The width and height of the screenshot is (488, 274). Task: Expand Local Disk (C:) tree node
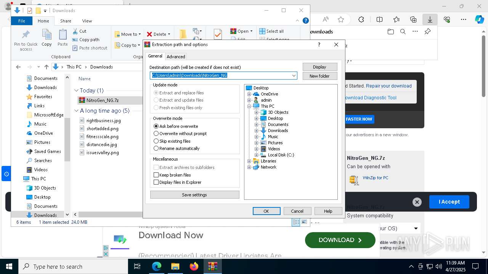pos(257,155)
